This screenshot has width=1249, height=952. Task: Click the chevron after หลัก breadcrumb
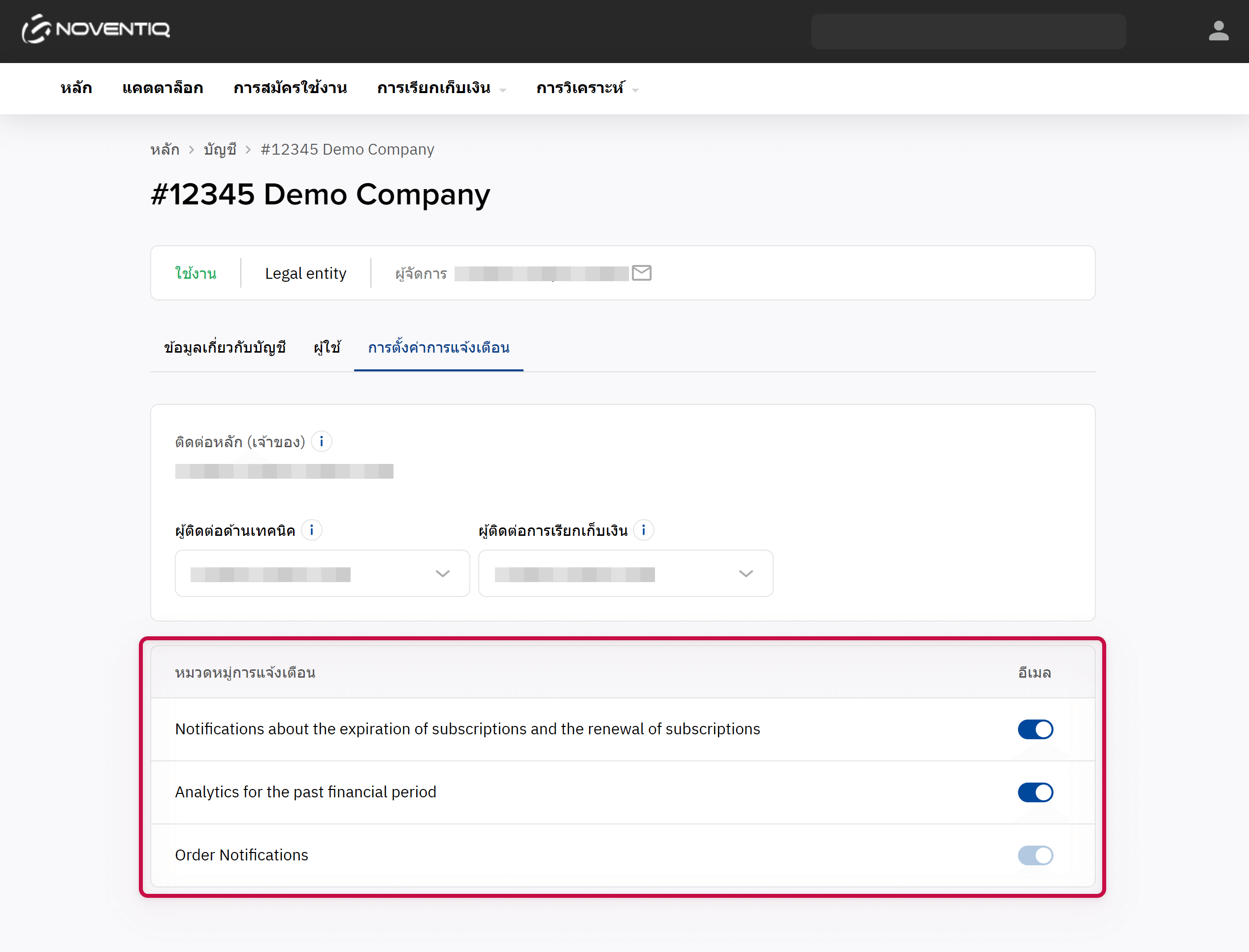tap(192, 150)
